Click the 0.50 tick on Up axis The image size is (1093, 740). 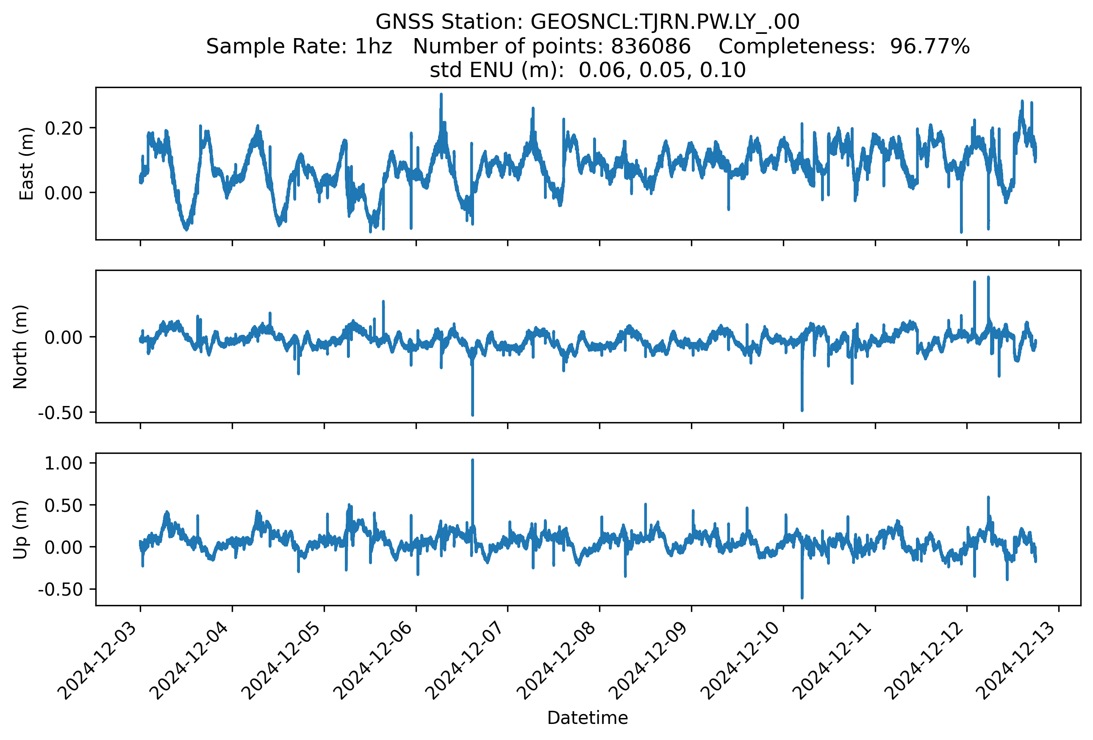point(64,505)
